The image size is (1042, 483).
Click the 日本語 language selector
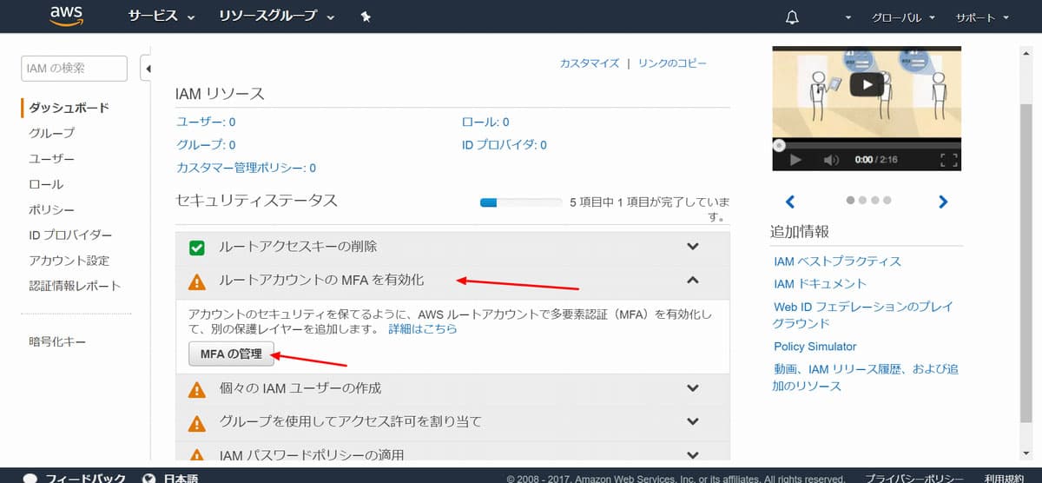[x=181, y=479]
